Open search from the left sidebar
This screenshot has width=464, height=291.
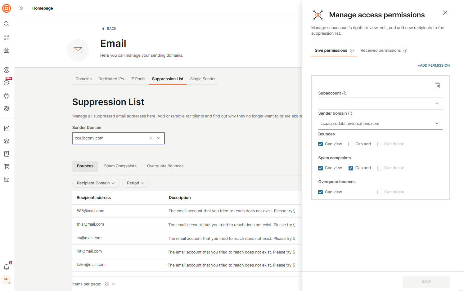click(x=7, y=24)
